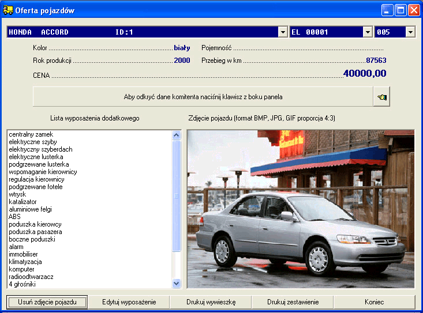Choose 'klimatyzacja' from the equipment list
Image resolution: width=423 pixels, height=313 pixels.
(25, 262)
